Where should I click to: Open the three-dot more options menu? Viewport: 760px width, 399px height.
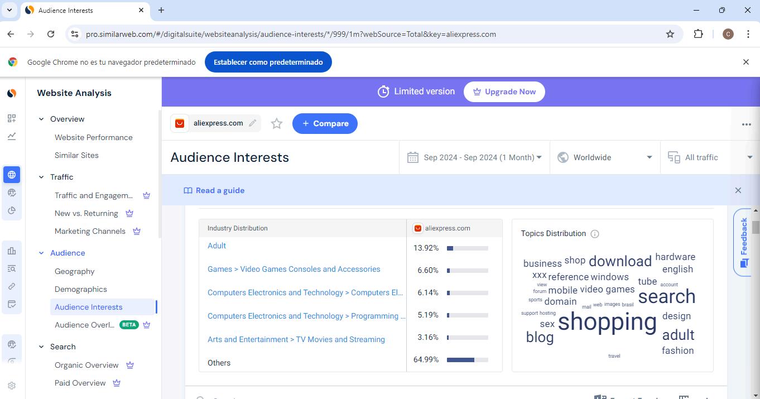pyautogui.click(x=746, y=124)
